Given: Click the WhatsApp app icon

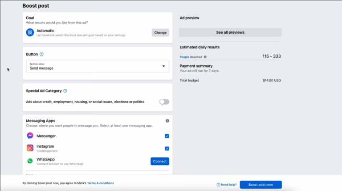Looking at the screenshot, I should 30,161.
